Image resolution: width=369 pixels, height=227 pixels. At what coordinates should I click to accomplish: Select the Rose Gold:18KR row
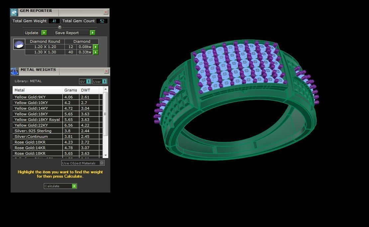(x=58, y=153)
